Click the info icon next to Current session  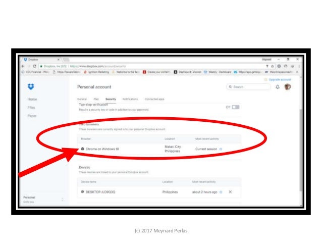[x=221, y=149]
